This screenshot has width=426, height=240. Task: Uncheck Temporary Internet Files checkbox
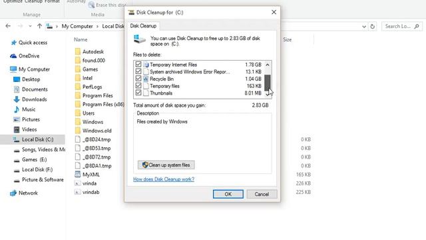138,65
